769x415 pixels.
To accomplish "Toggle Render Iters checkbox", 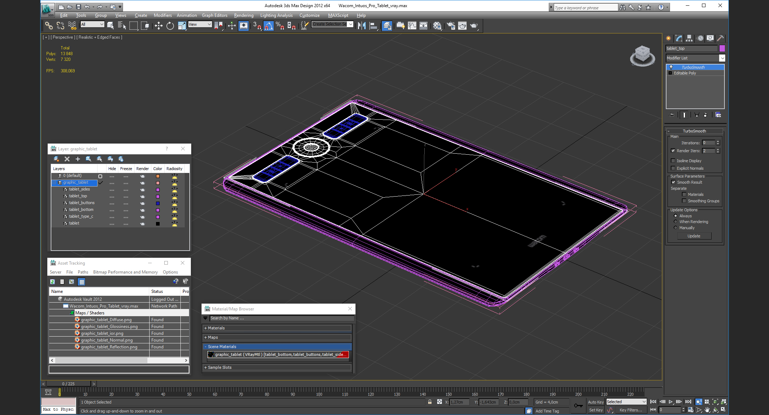I will pyautogui.click(x=673, y=151).
